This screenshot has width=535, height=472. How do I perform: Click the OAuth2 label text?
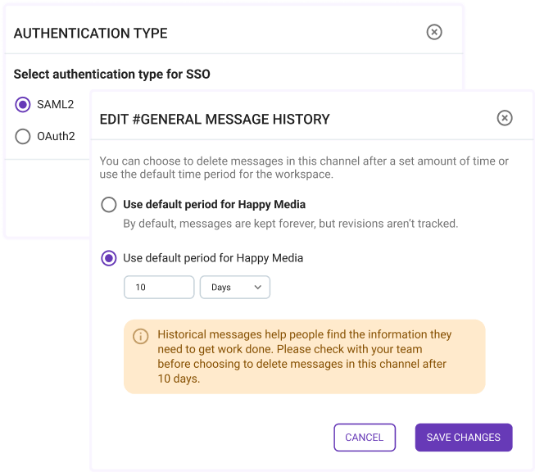click(x=57, y=136)
